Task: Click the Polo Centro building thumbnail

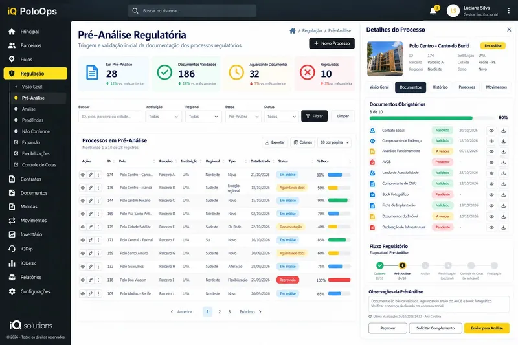Action: coord(385,59)
